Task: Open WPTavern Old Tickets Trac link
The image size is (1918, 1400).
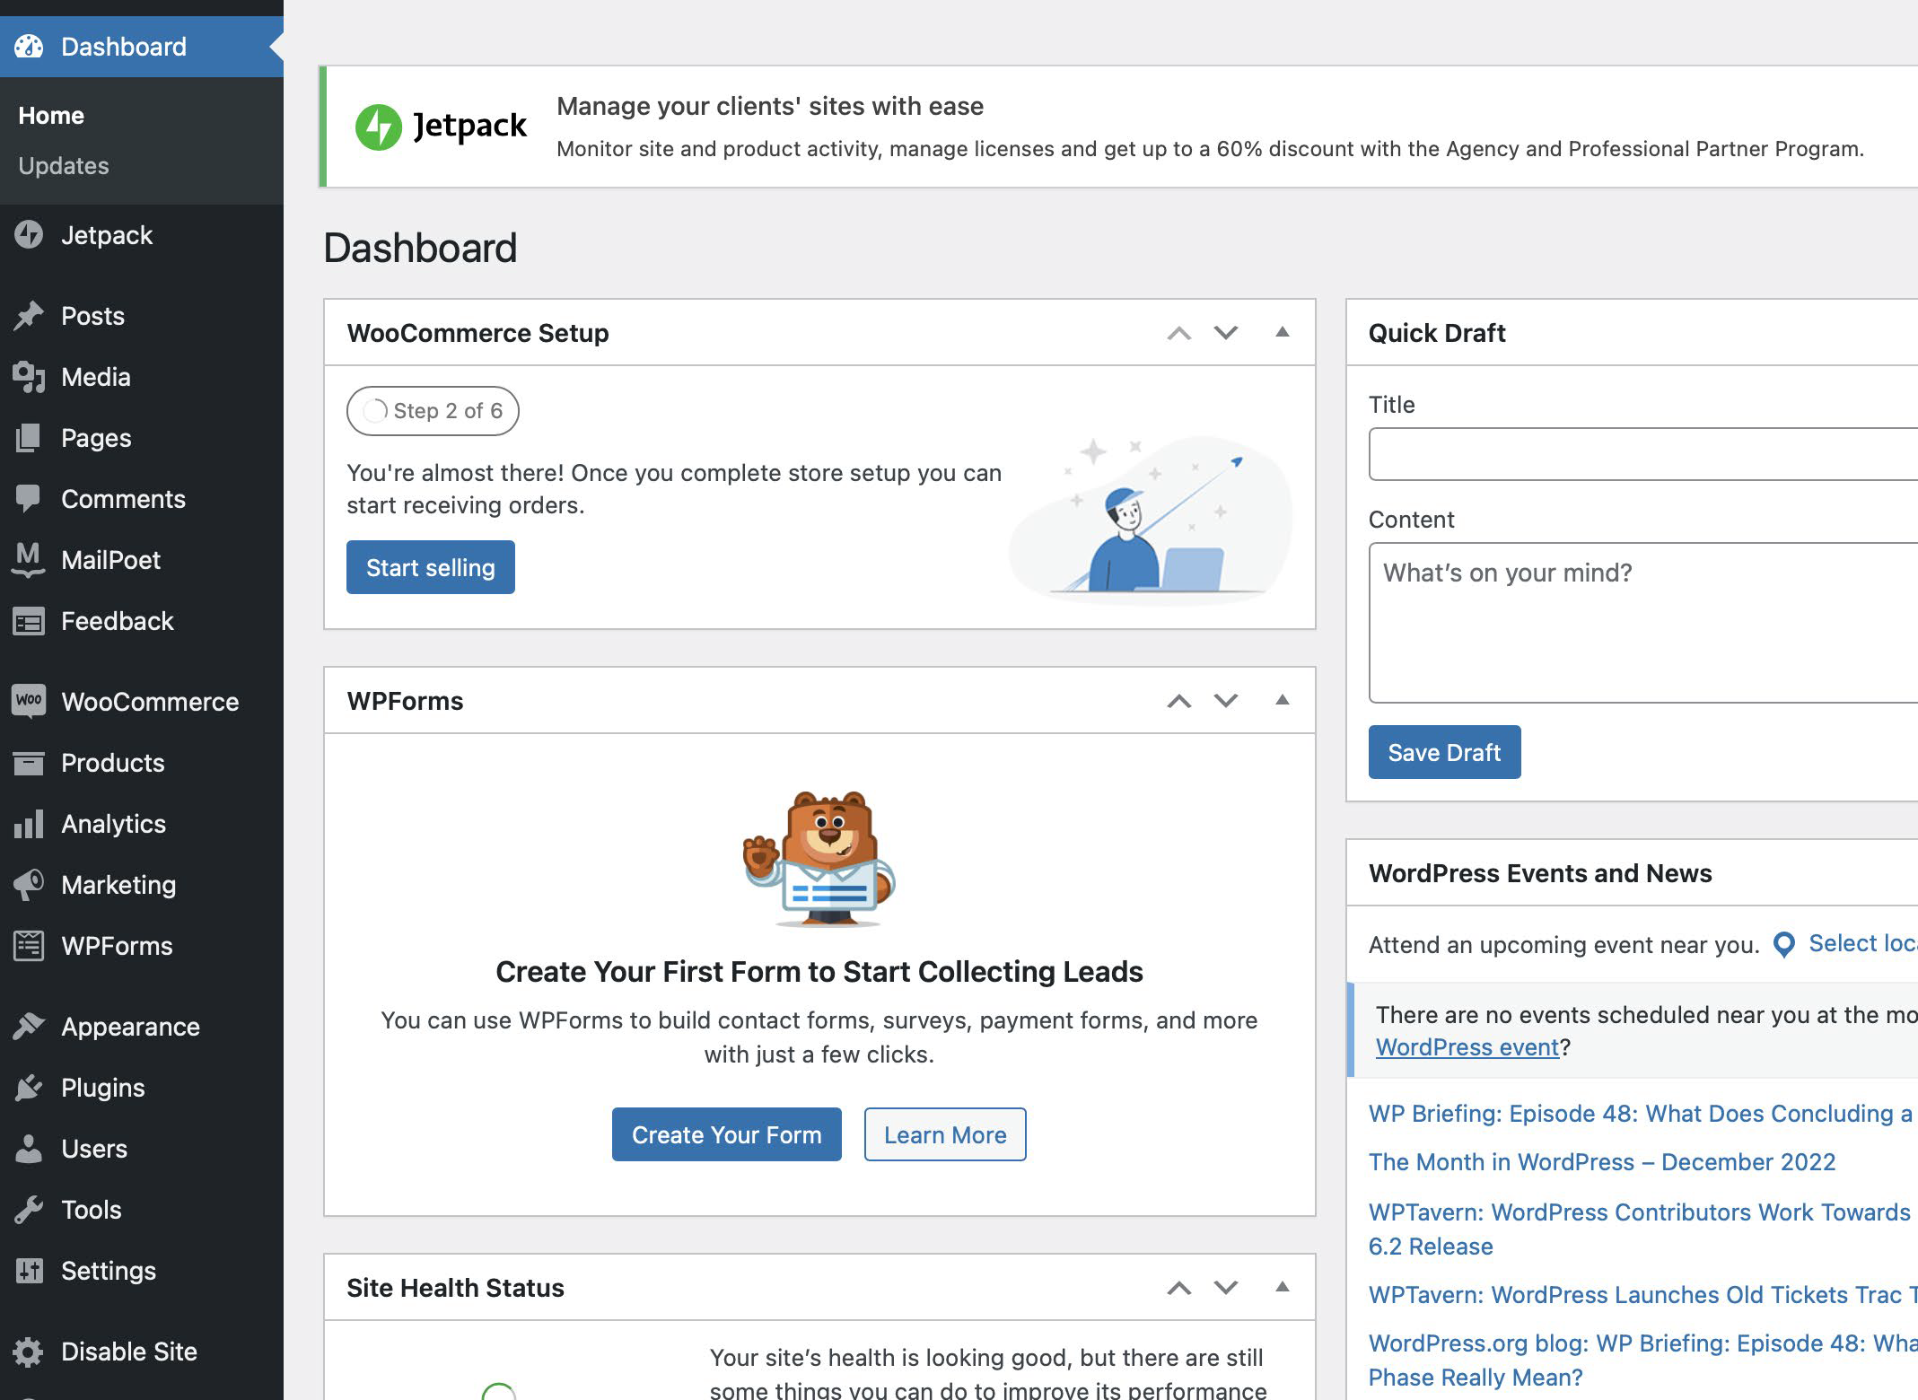Action: pos(1642,1295)
